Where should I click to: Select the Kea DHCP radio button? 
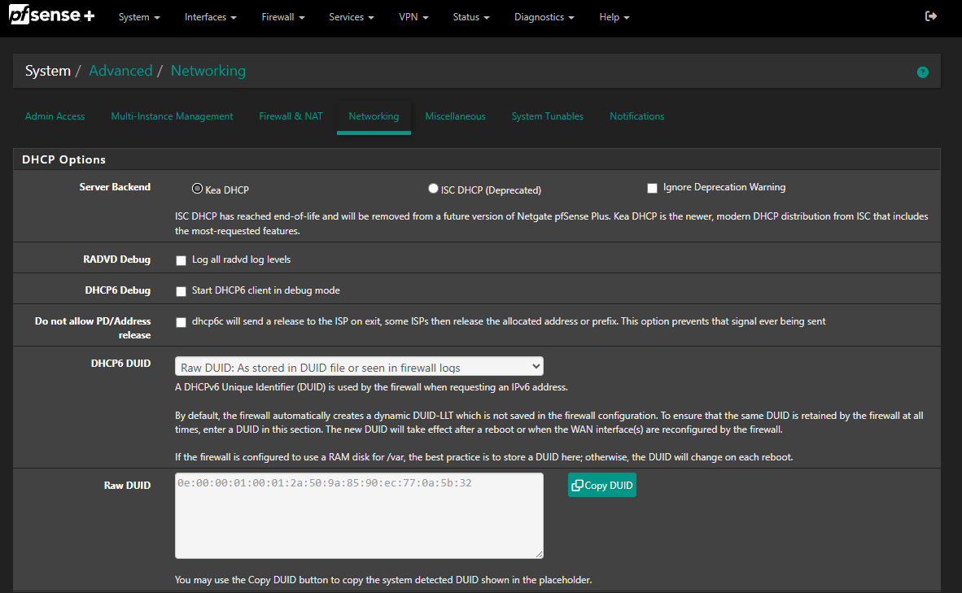click(x=197, y=189)
